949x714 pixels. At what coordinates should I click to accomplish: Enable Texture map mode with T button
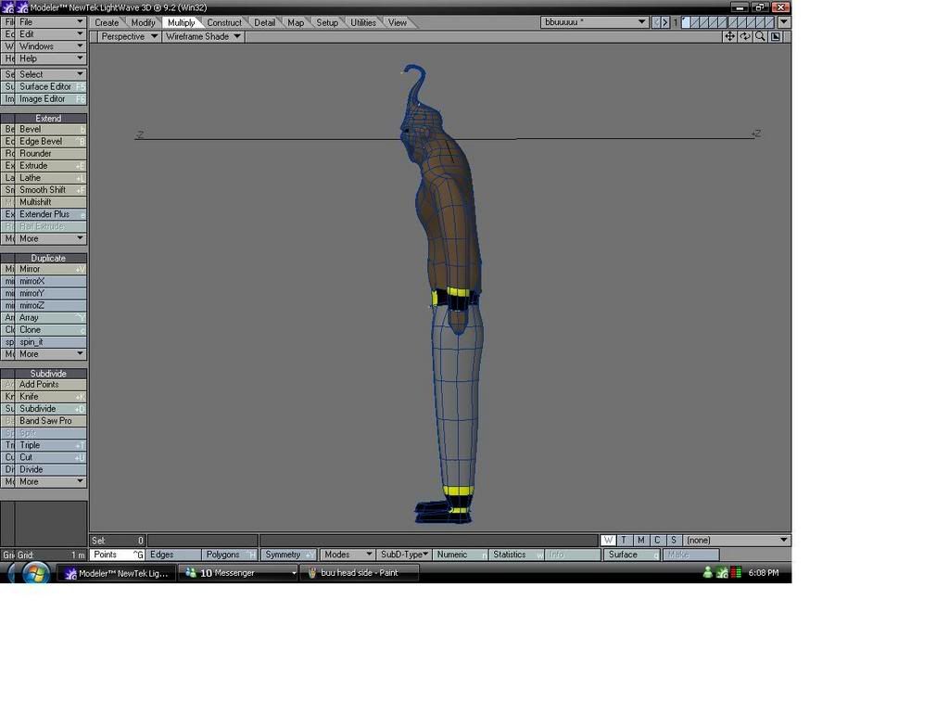click(x=624, y=541)
